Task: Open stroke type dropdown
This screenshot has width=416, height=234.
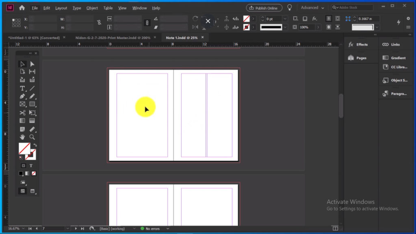Action: coord(285,27)
